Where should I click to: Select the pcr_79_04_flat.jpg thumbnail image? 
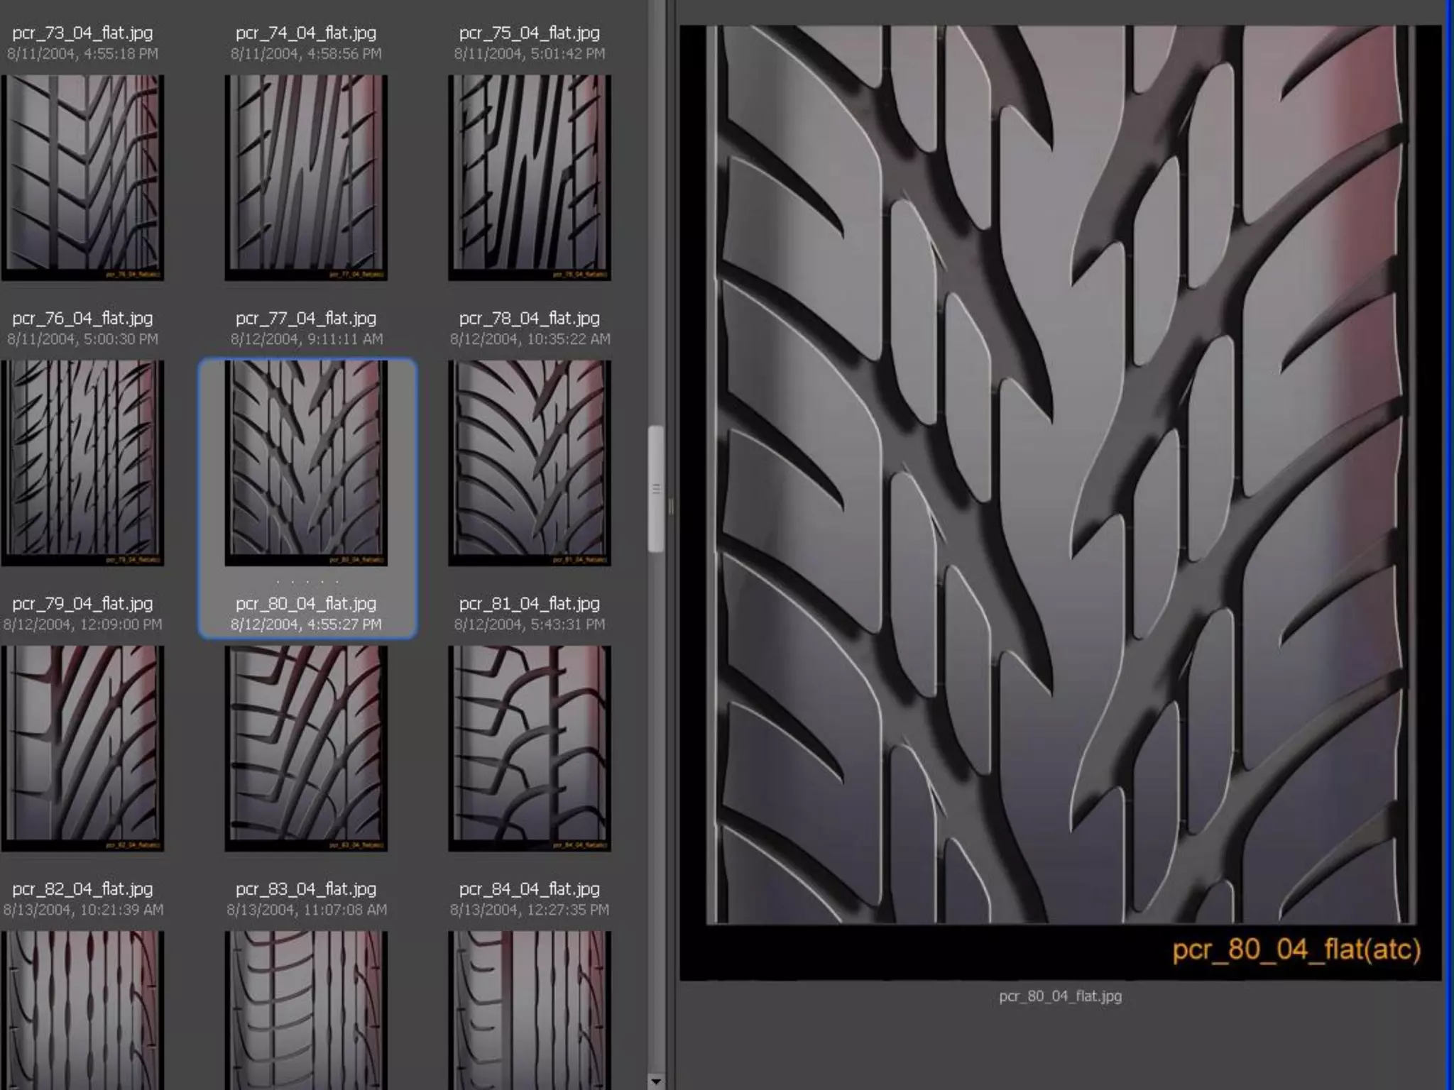[x=82, y=463]
